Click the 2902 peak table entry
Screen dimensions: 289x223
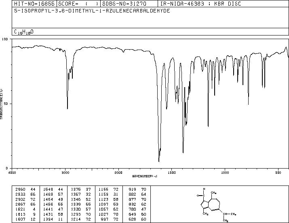coord(25,199)
